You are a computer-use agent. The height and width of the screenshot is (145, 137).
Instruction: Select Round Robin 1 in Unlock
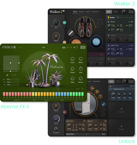(x=86, y=134)
